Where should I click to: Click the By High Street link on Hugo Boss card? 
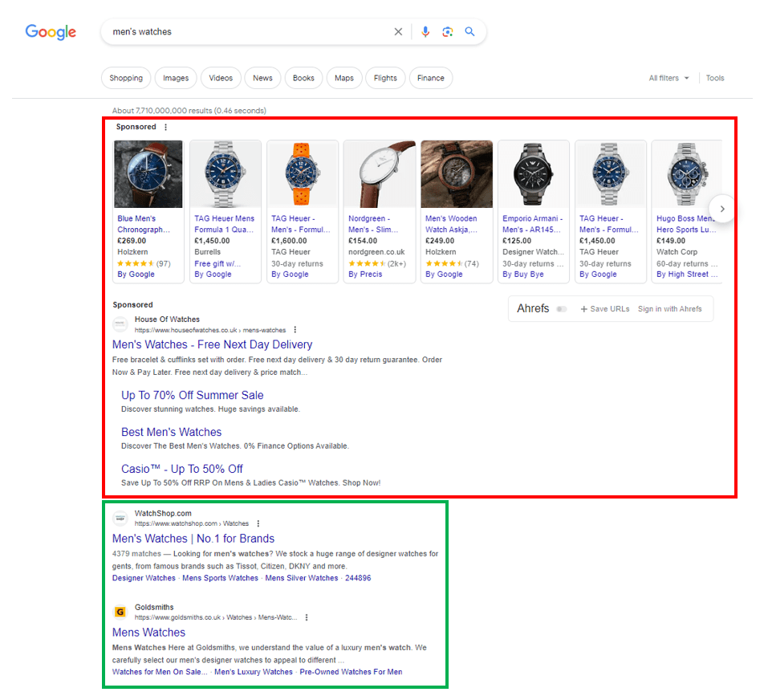click(686, 275)
